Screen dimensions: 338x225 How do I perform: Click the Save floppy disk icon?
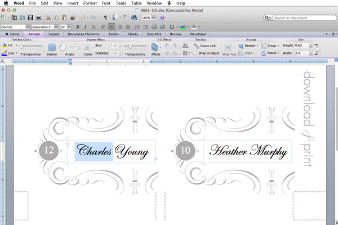[x=30, y=17]
